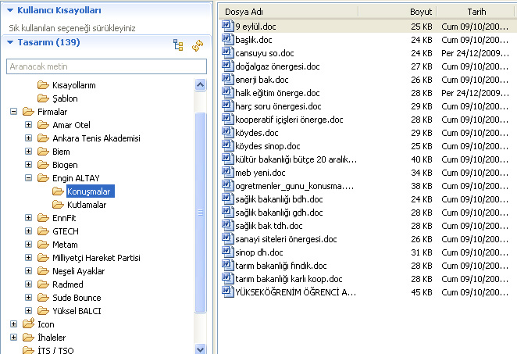Click the tree view icon in Tasarım header
517x354 pixels.
coord(178,45)
